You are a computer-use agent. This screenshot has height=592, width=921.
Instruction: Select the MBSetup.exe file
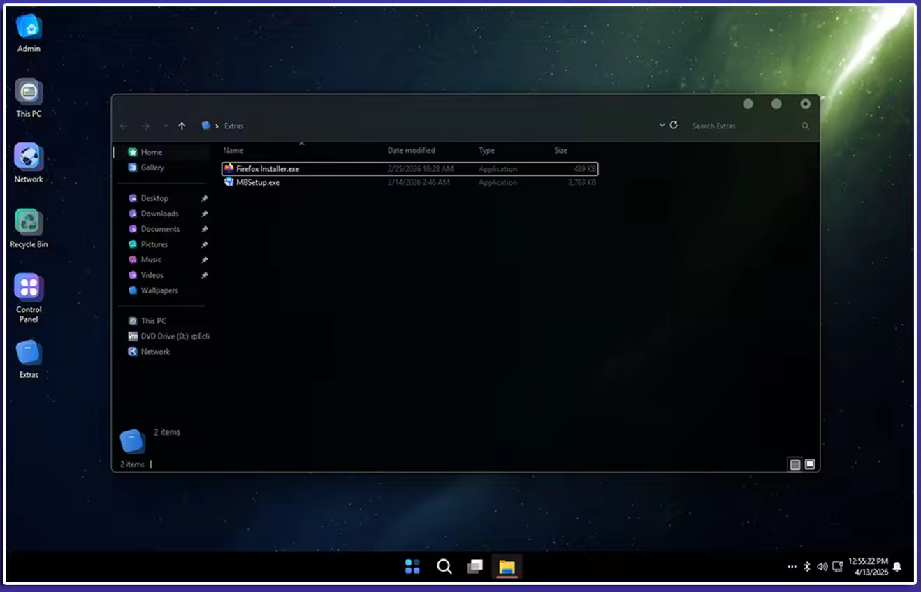point(257,182)
